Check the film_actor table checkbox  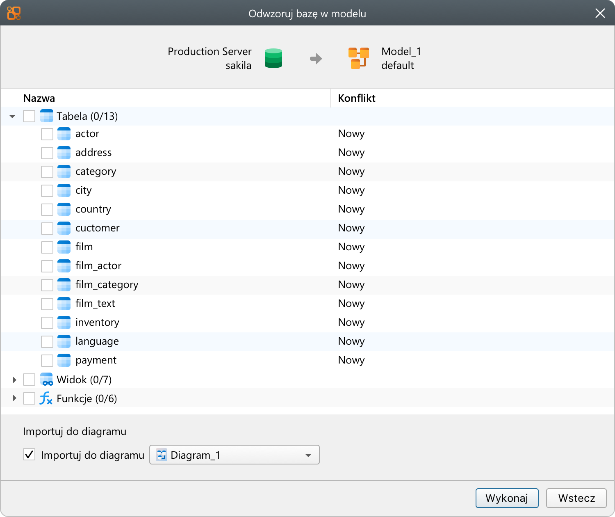[47, 266]
